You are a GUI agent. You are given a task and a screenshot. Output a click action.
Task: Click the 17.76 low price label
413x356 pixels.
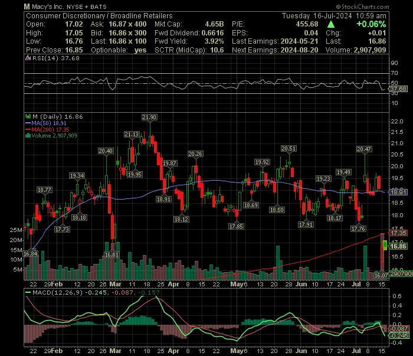pos(359,228)
